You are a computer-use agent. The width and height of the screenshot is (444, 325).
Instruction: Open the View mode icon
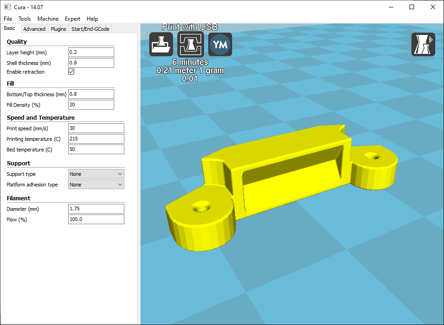(x=423, y=44)
